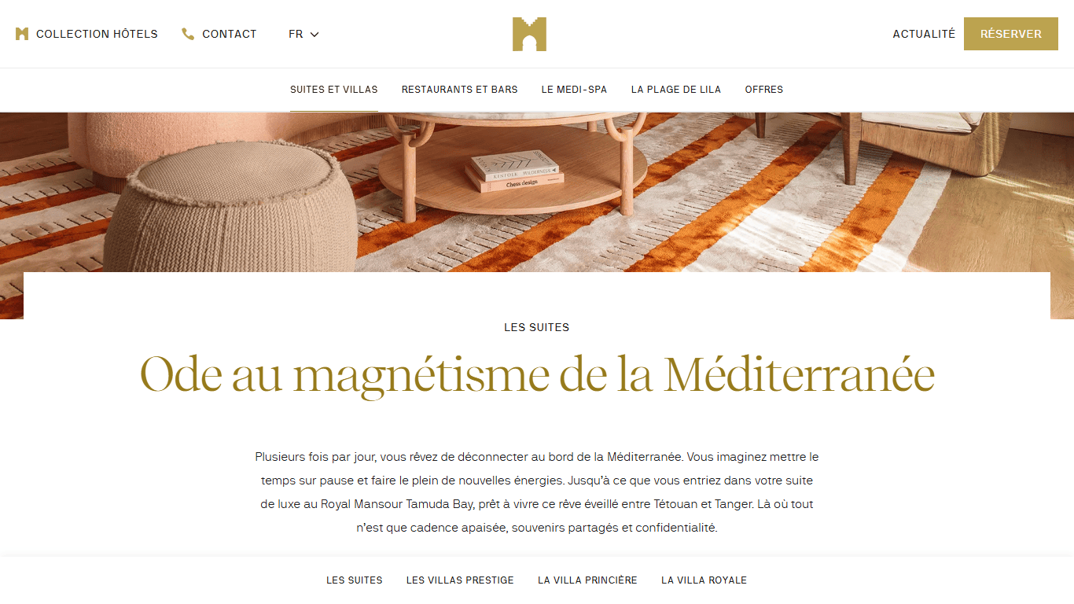Click the Ode au magnétisme heading
The width and height of the screenshot is (1074, 604).
coord(537,375)
